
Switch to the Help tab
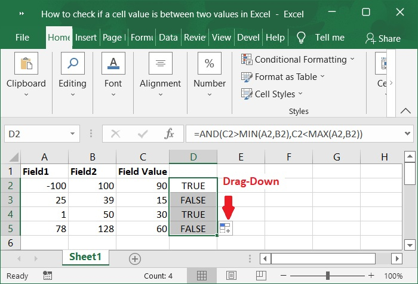275,38
